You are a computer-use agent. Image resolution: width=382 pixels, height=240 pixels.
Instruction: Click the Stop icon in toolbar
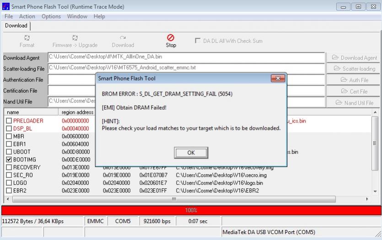[171, 38]
